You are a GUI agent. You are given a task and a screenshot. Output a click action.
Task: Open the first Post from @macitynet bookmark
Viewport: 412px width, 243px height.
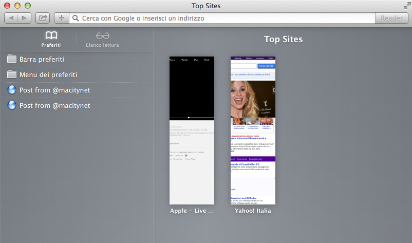coord(54,90)
